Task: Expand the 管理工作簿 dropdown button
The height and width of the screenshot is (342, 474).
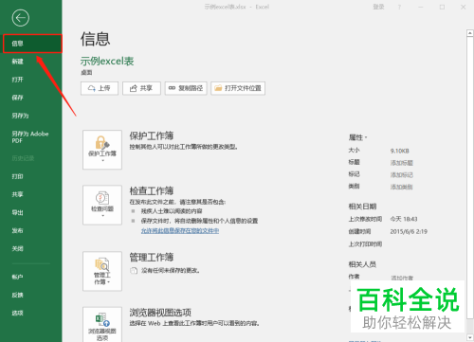Action: 102,271
